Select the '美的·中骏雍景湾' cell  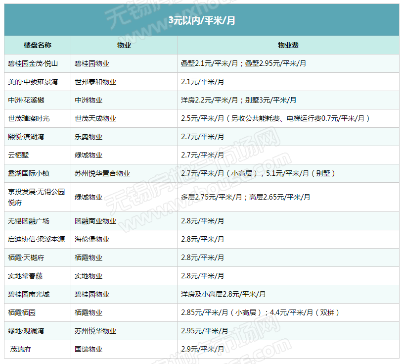(x=38, y=82)
